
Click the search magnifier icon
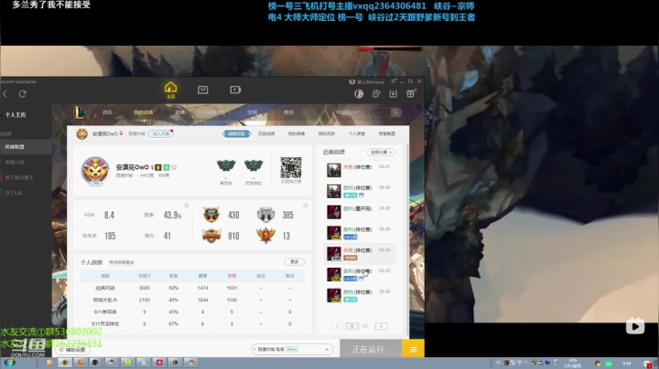[395, 112]
